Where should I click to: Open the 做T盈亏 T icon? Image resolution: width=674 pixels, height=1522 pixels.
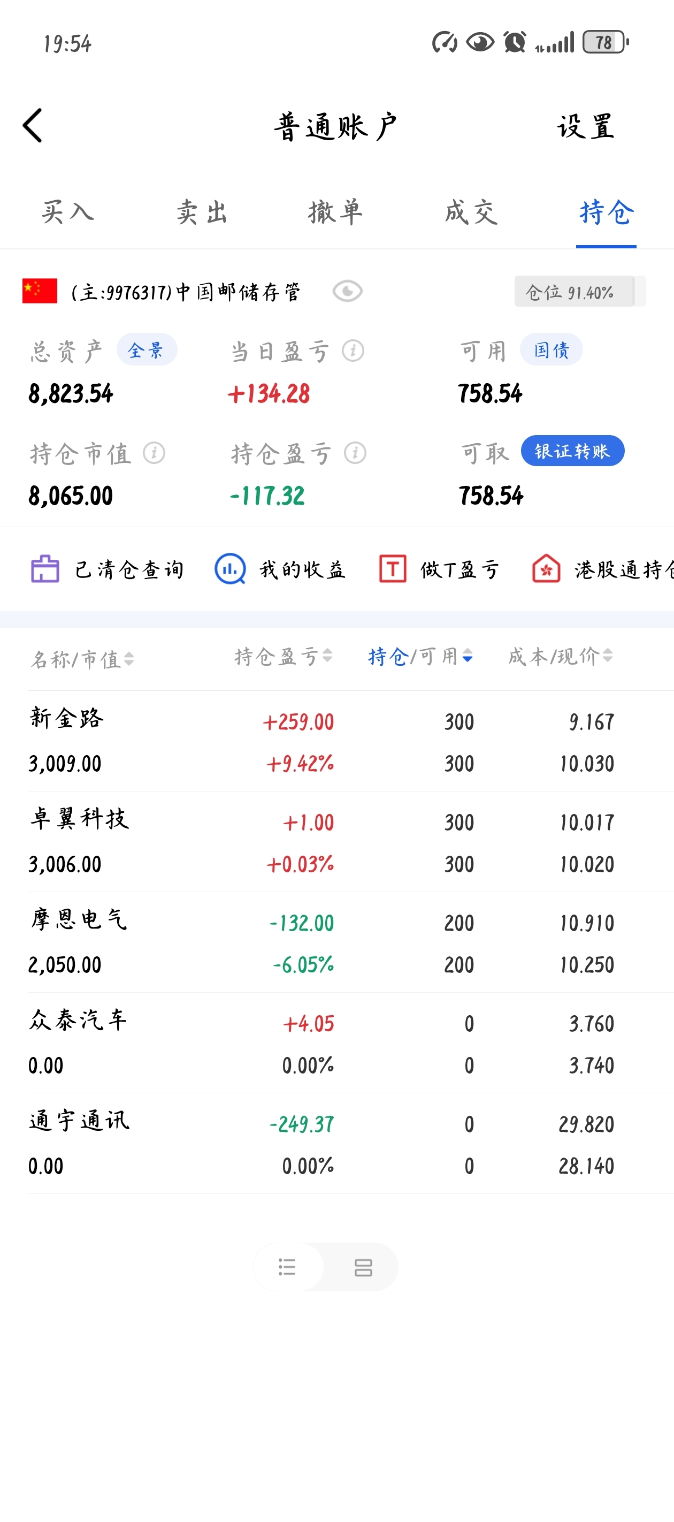point(392,569)
